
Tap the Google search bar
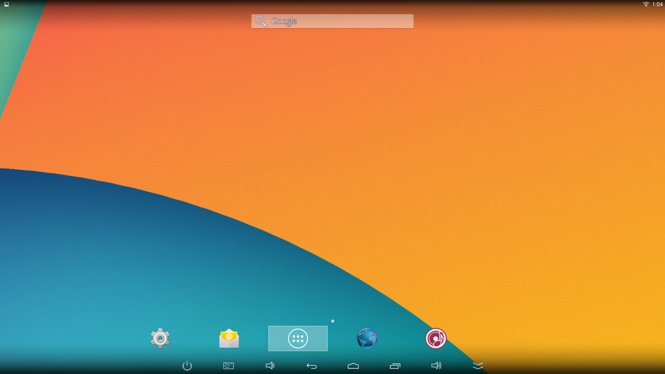click(332, 21)
